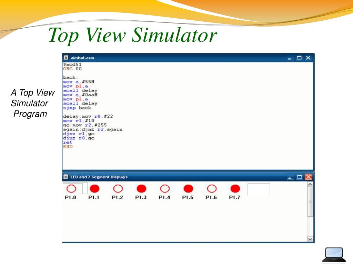The width and height of the screenshot is (353, 265).
Task: Click the mov a,#0aaH line
Action: click(x=80, y=95)
